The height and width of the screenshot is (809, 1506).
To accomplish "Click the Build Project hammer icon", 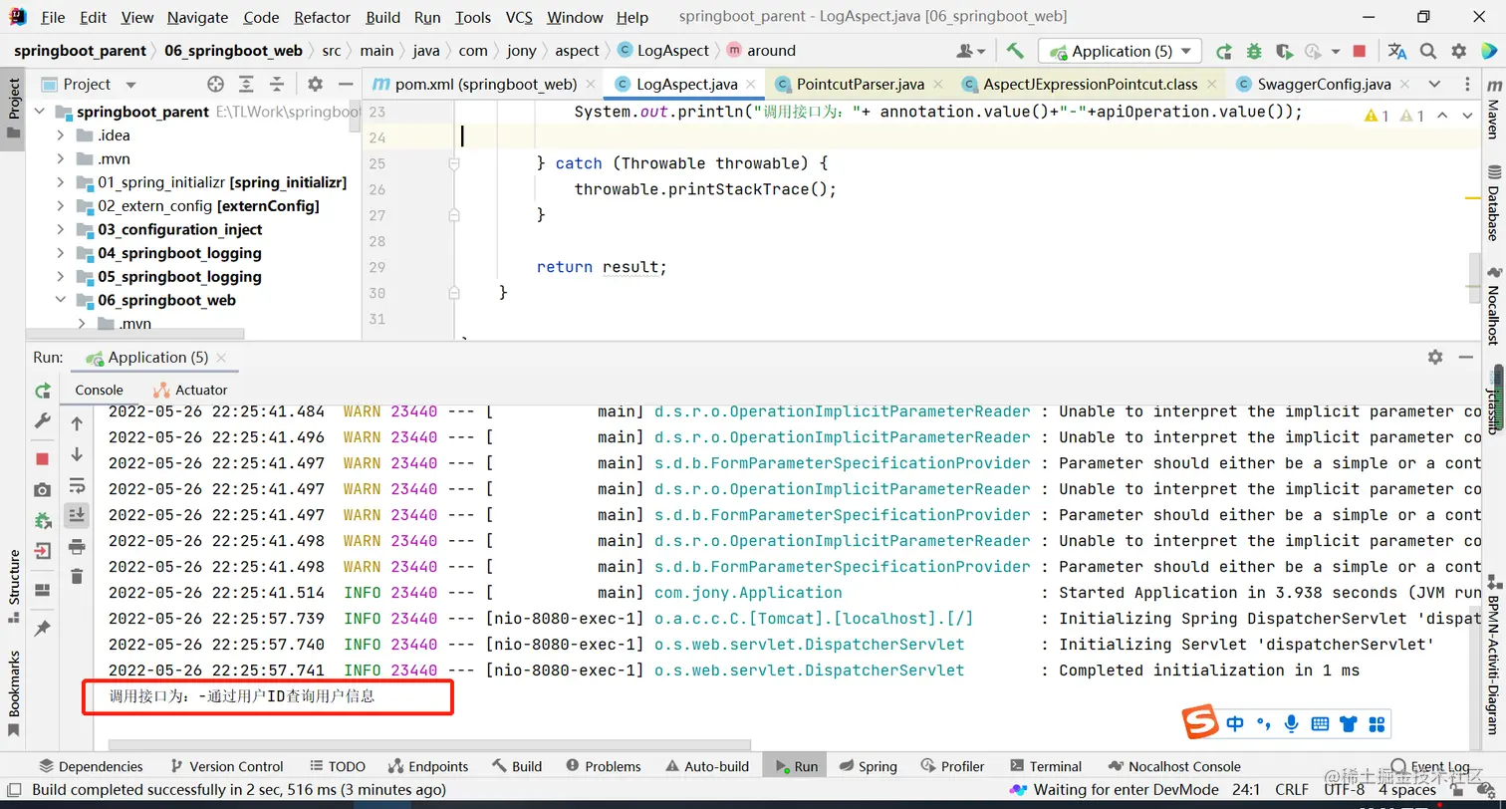I will pos(1015,51).
